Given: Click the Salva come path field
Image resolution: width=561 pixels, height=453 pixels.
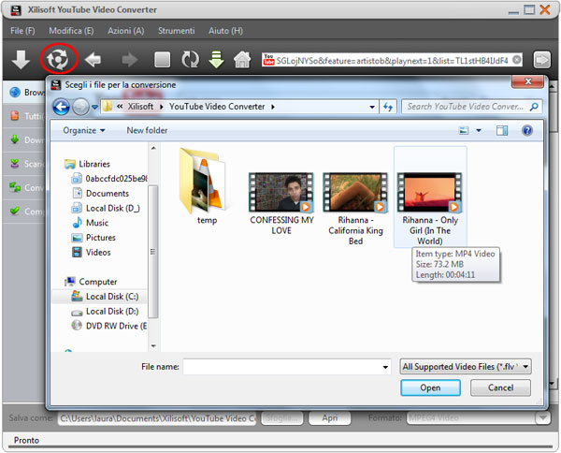Looking at the screenshot, I should click(x=157, y=418).
